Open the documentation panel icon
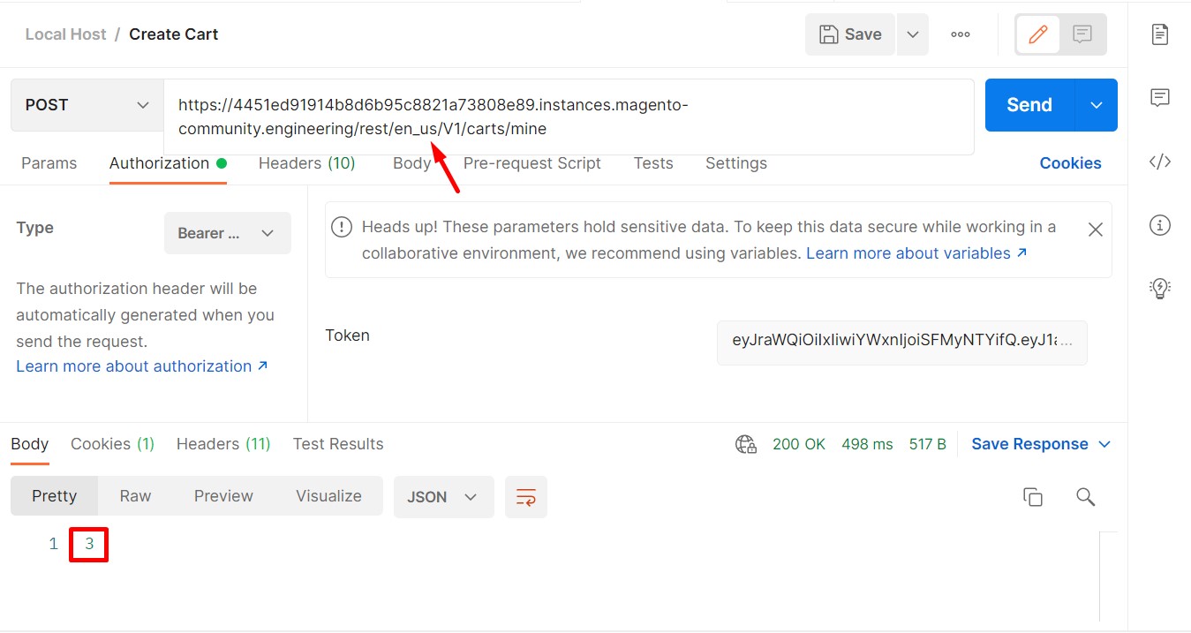This screenshot has width=1191, height=633. click(1158, 34)
